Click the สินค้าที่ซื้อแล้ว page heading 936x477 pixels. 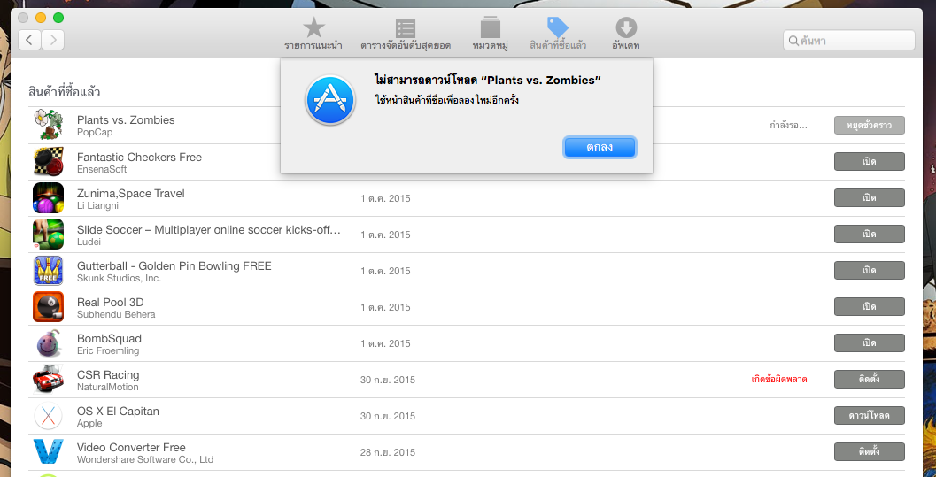point(65,92)
